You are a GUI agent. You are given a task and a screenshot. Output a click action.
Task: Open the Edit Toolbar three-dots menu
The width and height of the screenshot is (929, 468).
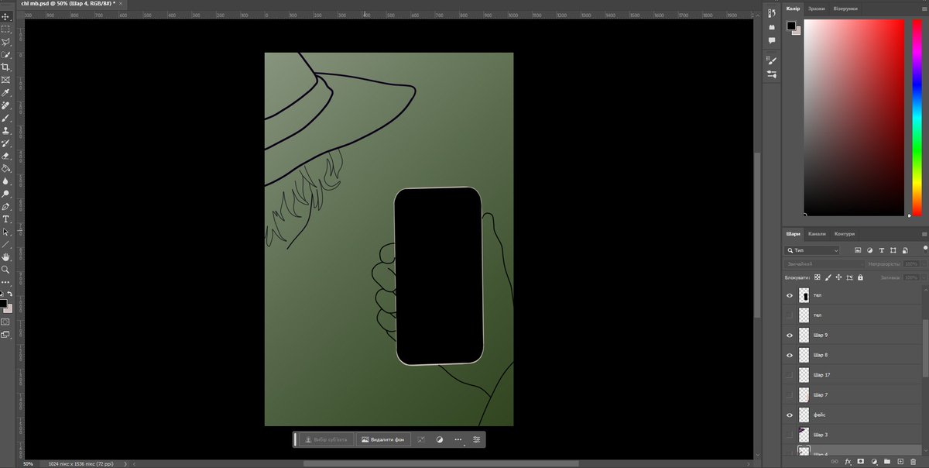coord(5,282)
